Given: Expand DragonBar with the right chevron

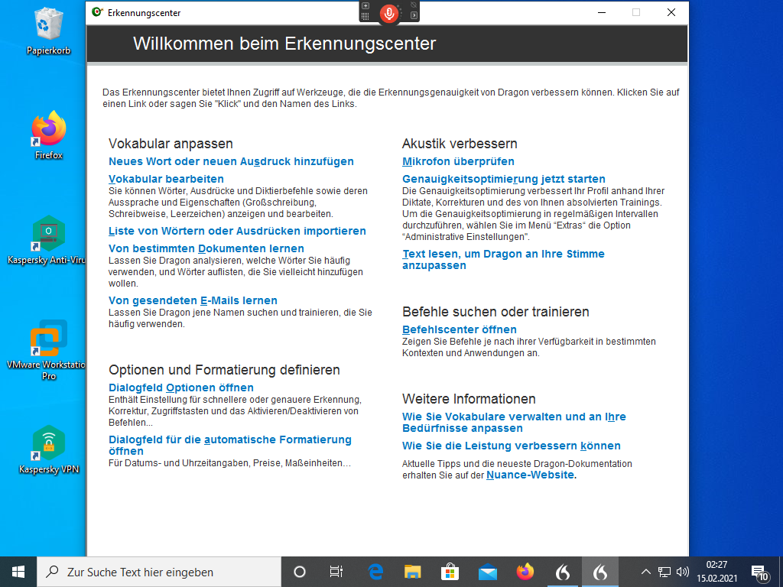Looking at the screenshot, I should (414, 15).
